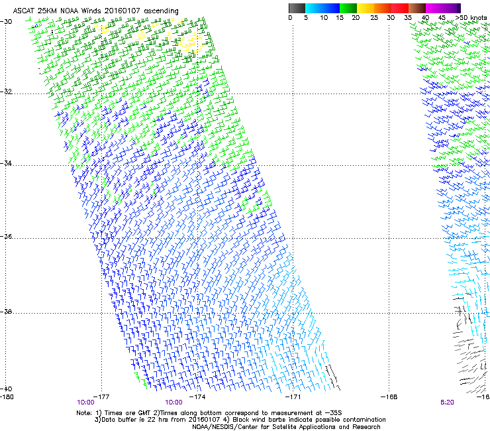
Task: Click the '-36' latitude axis label
Action: point(6,236)
